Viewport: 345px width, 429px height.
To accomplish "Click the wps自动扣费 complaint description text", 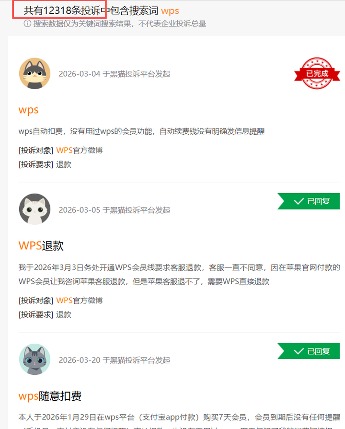I will 141,131.
